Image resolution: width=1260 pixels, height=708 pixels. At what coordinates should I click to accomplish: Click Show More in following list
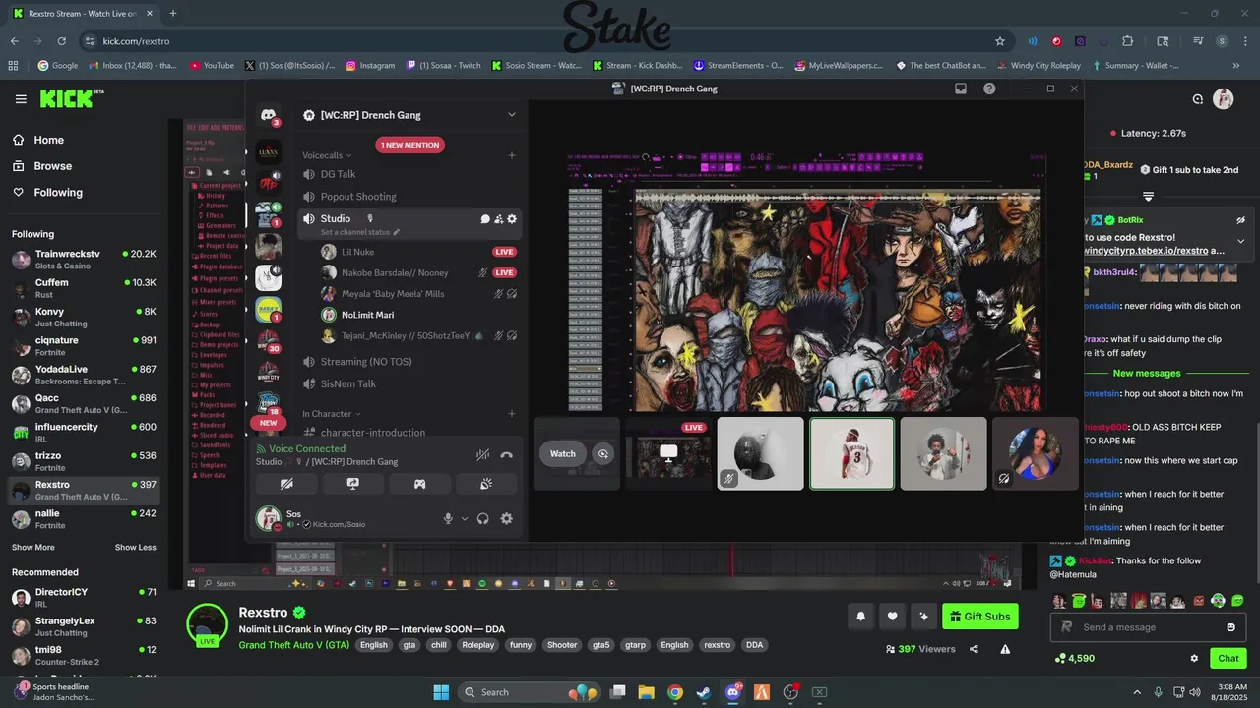pyautogui.click(x=33, y=547)
